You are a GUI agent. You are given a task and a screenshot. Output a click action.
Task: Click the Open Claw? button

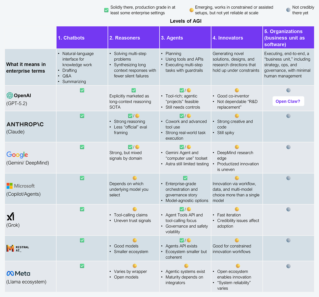point(288,101)
